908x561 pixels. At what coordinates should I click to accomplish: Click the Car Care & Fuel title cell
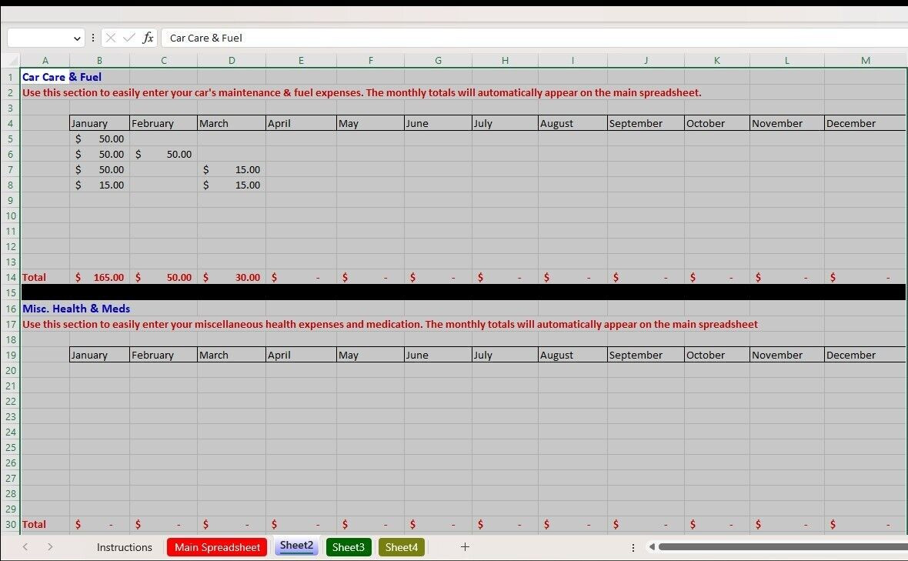click(62, 77)
